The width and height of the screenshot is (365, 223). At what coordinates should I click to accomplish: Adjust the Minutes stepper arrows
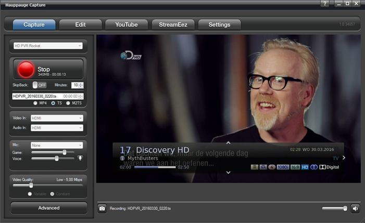pos(81,85)
